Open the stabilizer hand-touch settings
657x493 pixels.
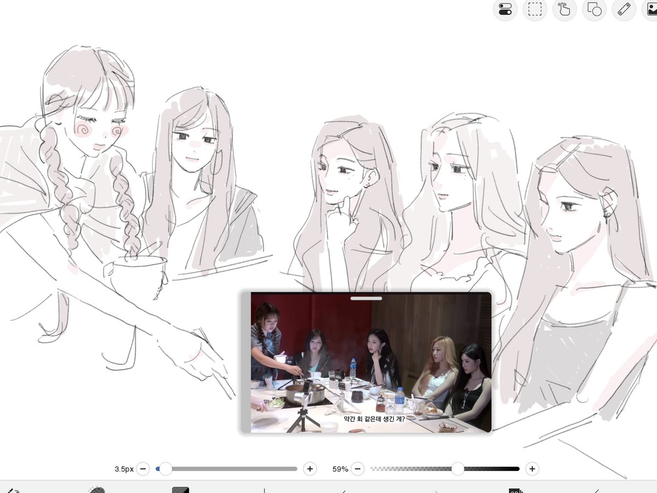pos(564,9)
